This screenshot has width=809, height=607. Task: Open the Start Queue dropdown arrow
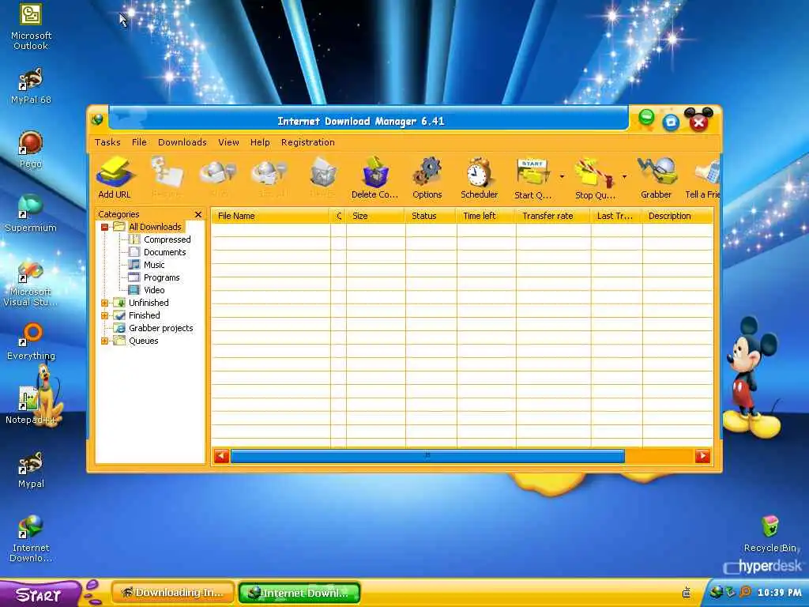(562, 177)
